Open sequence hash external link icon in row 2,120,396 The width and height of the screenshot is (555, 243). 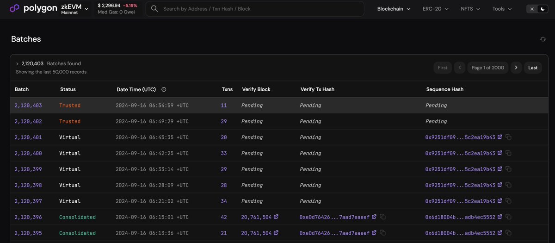coord(499,217)
